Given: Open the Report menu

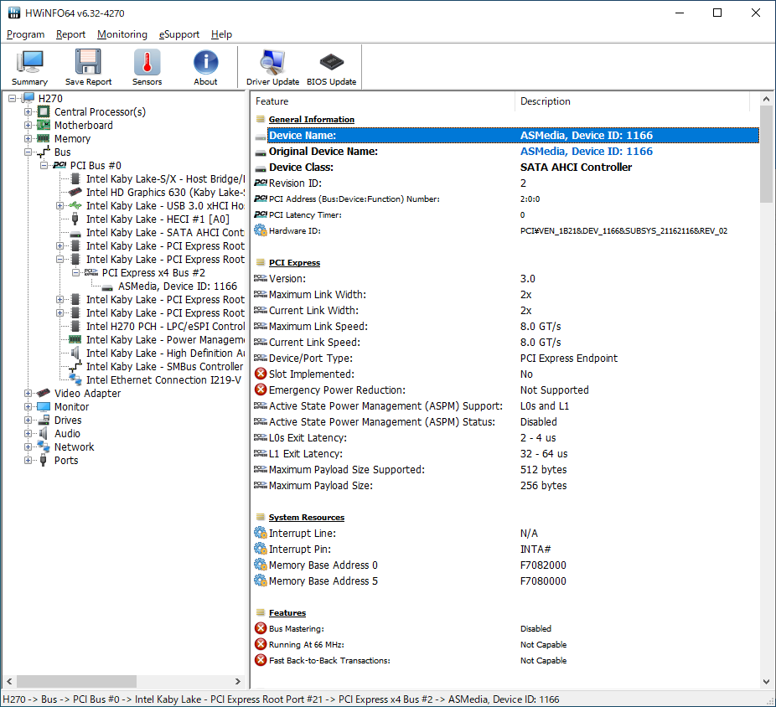Looking at the screenshot, I should (x=70, y=34).
